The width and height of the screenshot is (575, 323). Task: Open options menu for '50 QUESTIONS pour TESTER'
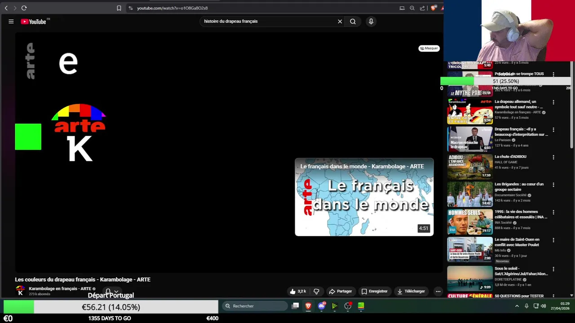tap(553, 296)
